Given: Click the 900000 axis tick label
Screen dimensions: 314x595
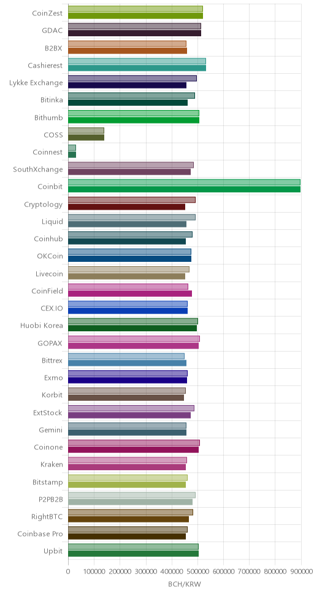Looking at the screenshot, I should tap(301, 571).
